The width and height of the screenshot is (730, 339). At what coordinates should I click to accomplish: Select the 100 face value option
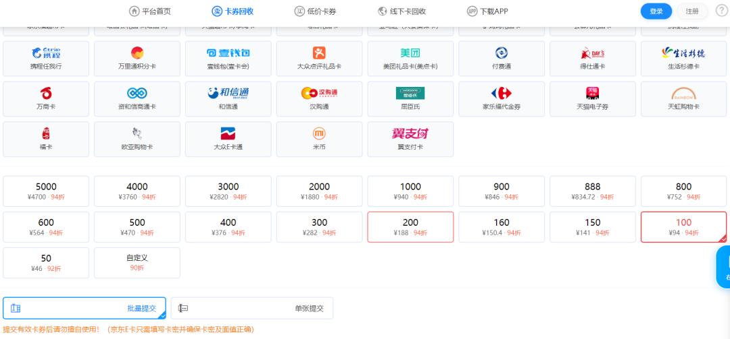683,227
